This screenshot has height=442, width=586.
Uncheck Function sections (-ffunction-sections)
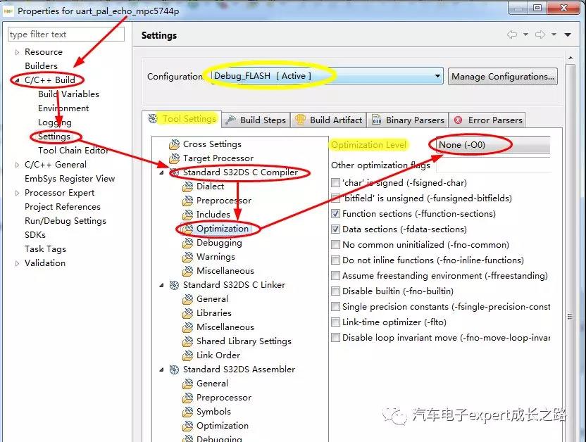click(336, 214)
